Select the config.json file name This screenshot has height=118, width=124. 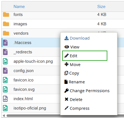(24, 71)
